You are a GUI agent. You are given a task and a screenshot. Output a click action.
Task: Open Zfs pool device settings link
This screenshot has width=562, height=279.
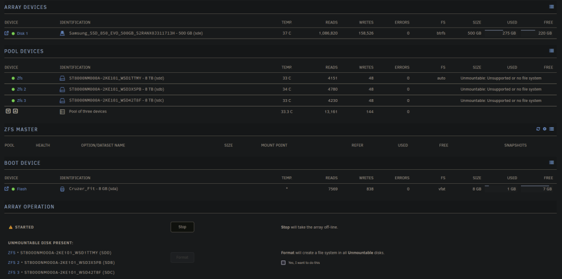click(x=20, y=78)
